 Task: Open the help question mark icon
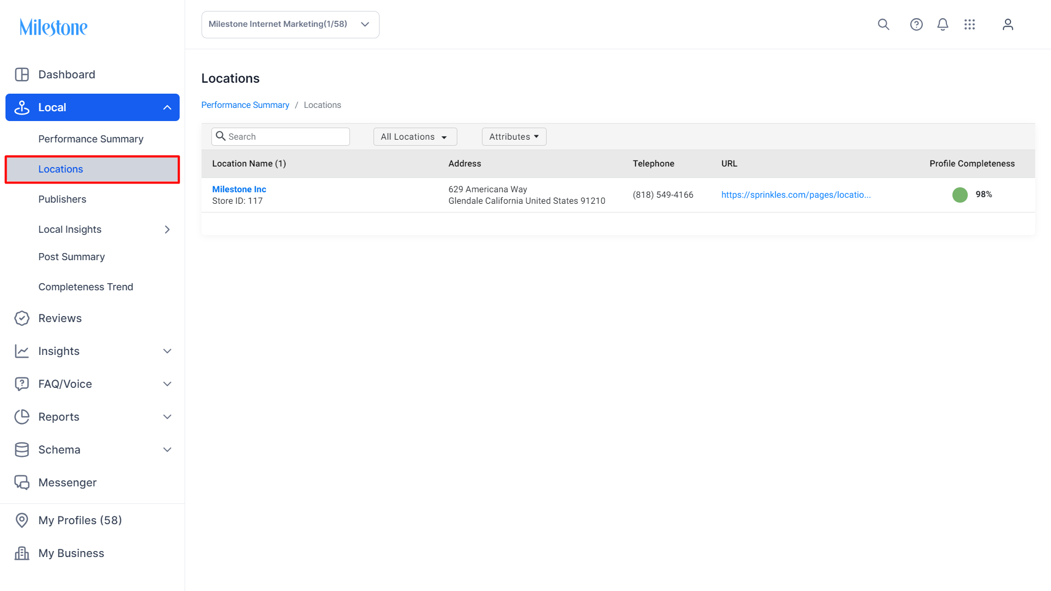(x=916, y=25)
